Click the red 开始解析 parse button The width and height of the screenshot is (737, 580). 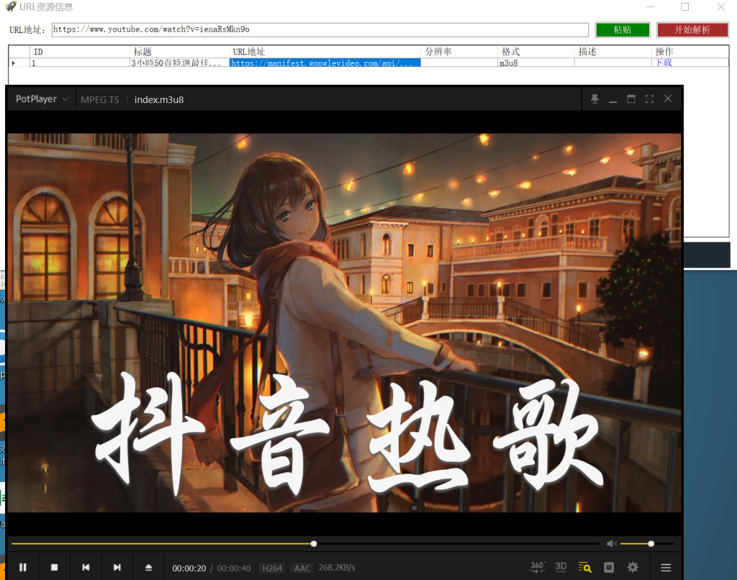point(692,30)
